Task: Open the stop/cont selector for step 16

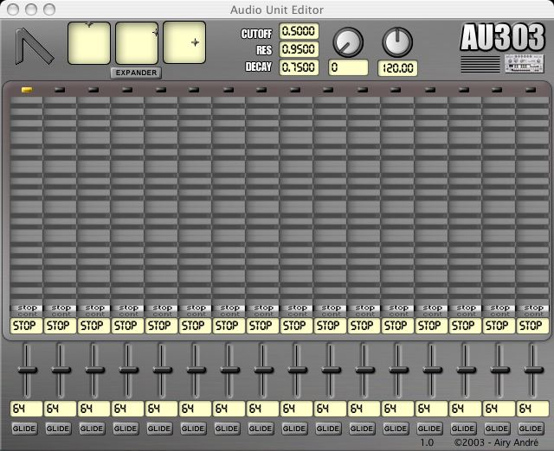Action: coord(533,311)
